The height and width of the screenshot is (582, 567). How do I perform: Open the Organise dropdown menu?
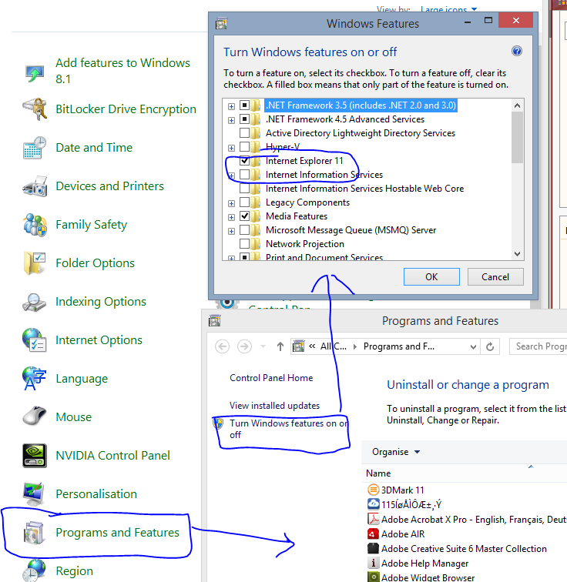point(396,452)
